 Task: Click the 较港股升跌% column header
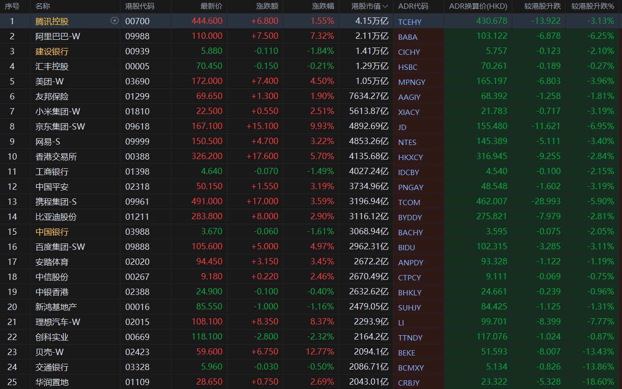(x=593, y=6)
